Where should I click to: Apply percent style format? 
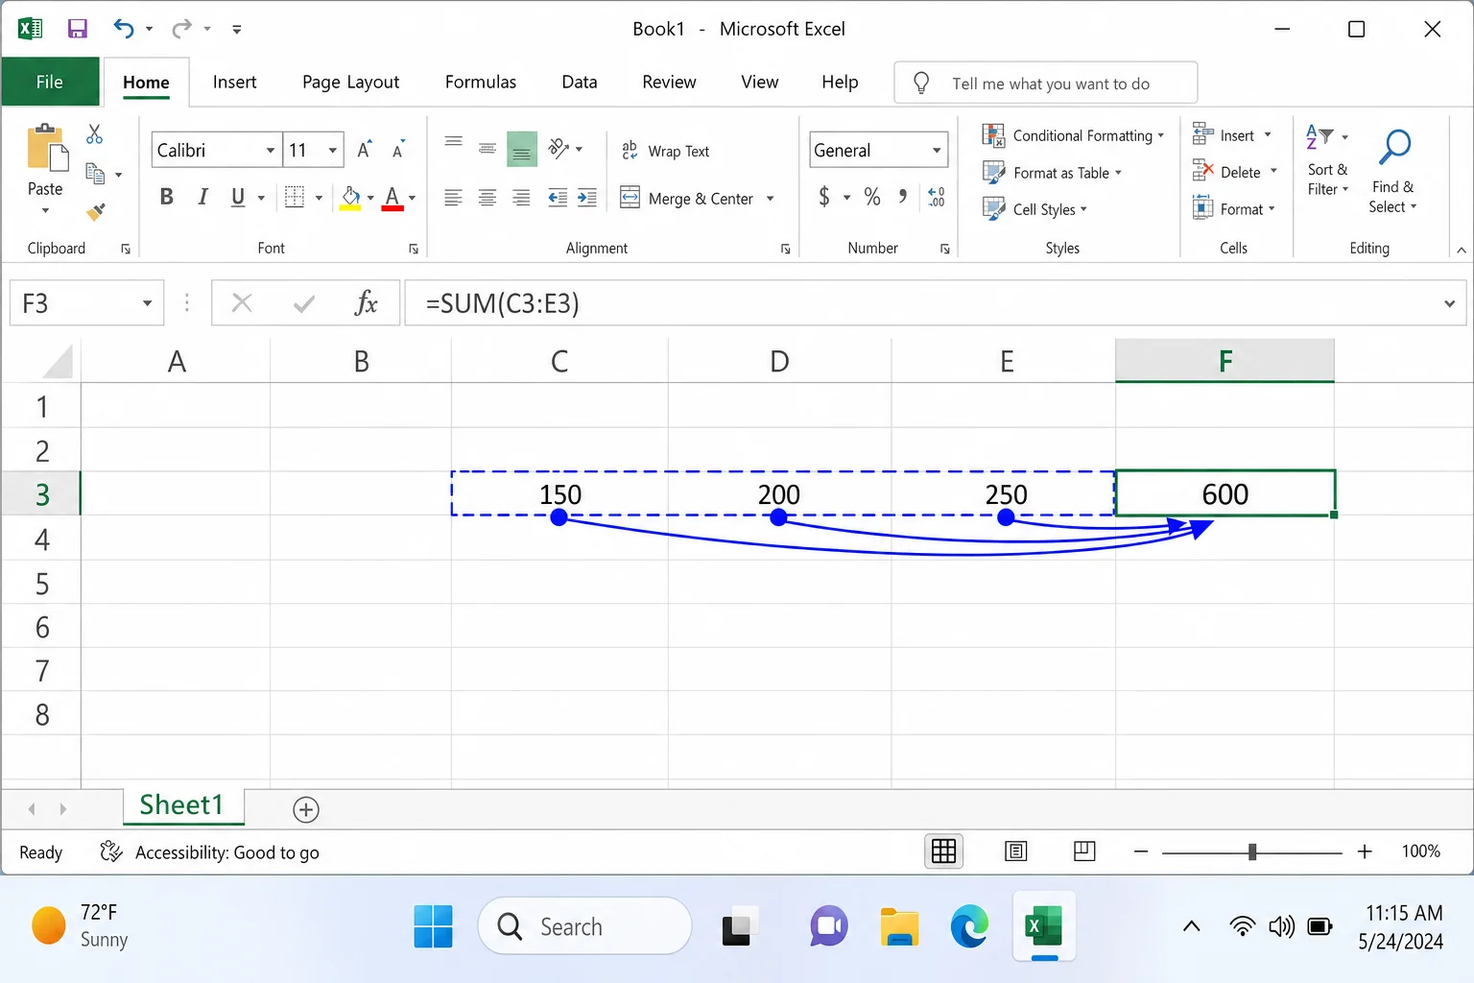[x=872, y=197]
